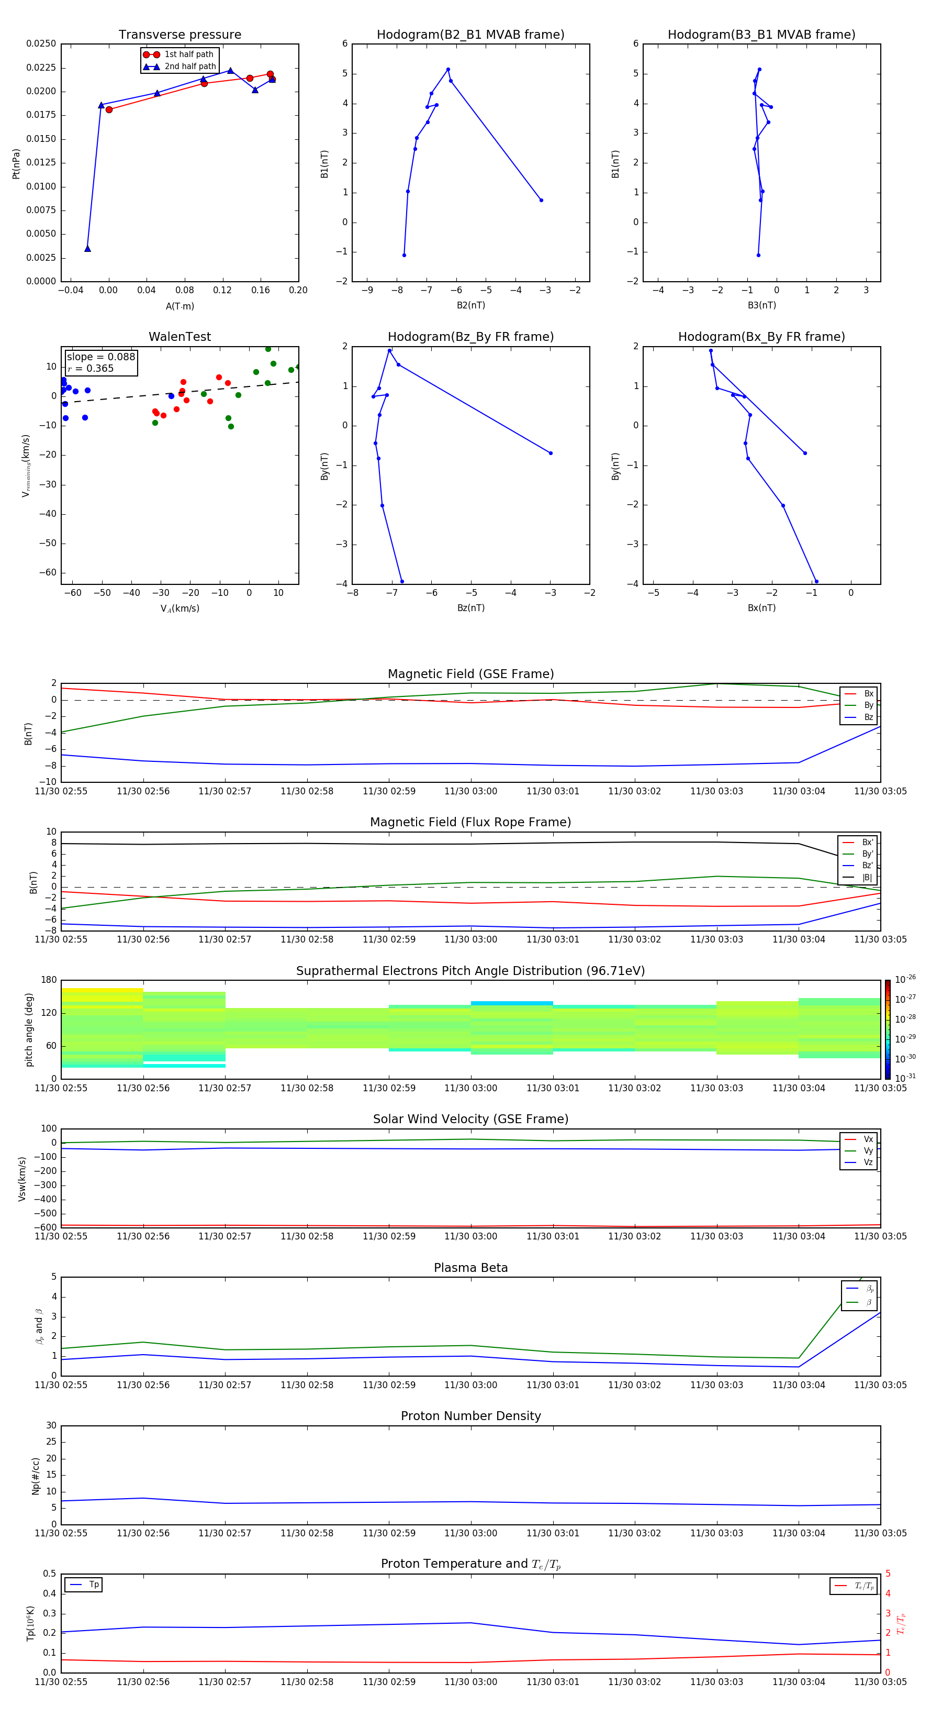The image size is (942, 1728).
Task: Click the red 'Te/Tp' right-axis label
Action: click(x=901, y=1624)
